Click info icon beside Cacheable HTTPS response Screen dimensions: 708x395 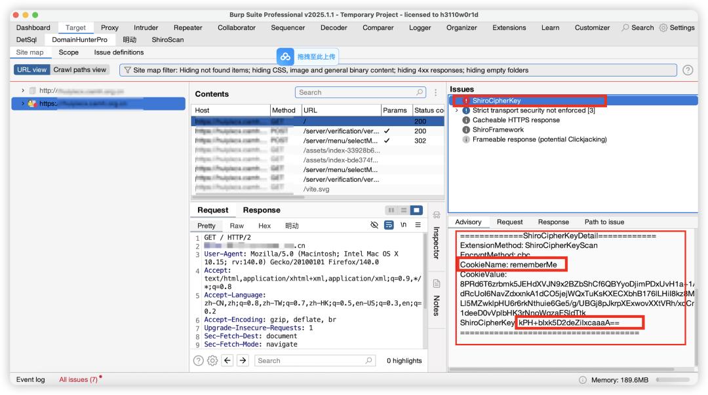coord(466,120)
